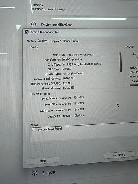
Task: Click the 'DirectX Features' group heading
Action: coord(40,94)
